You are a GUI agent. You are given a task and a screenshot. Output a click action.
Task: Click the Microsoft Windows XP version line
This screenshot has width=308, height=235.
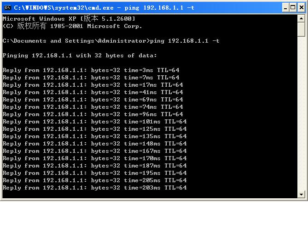tap(69, 19)
